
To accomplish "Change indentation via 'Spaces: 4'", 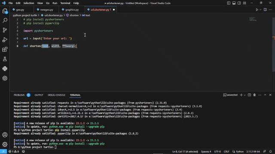I will [x=206, y=151].
